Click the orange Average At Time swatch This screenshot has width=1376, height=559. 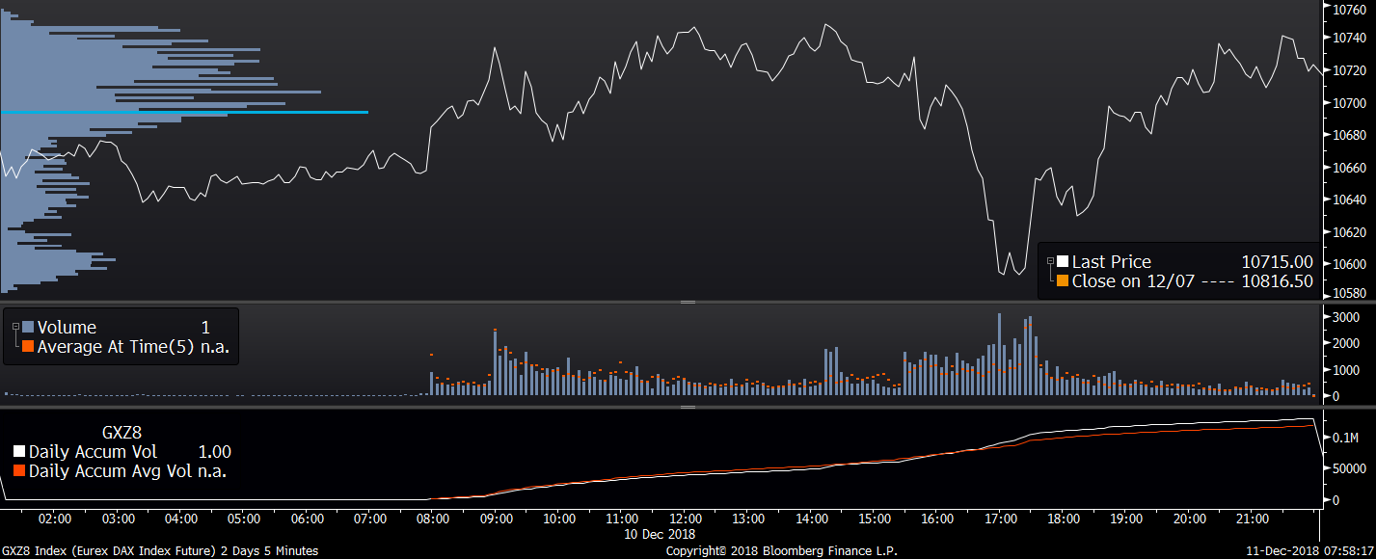28,346
